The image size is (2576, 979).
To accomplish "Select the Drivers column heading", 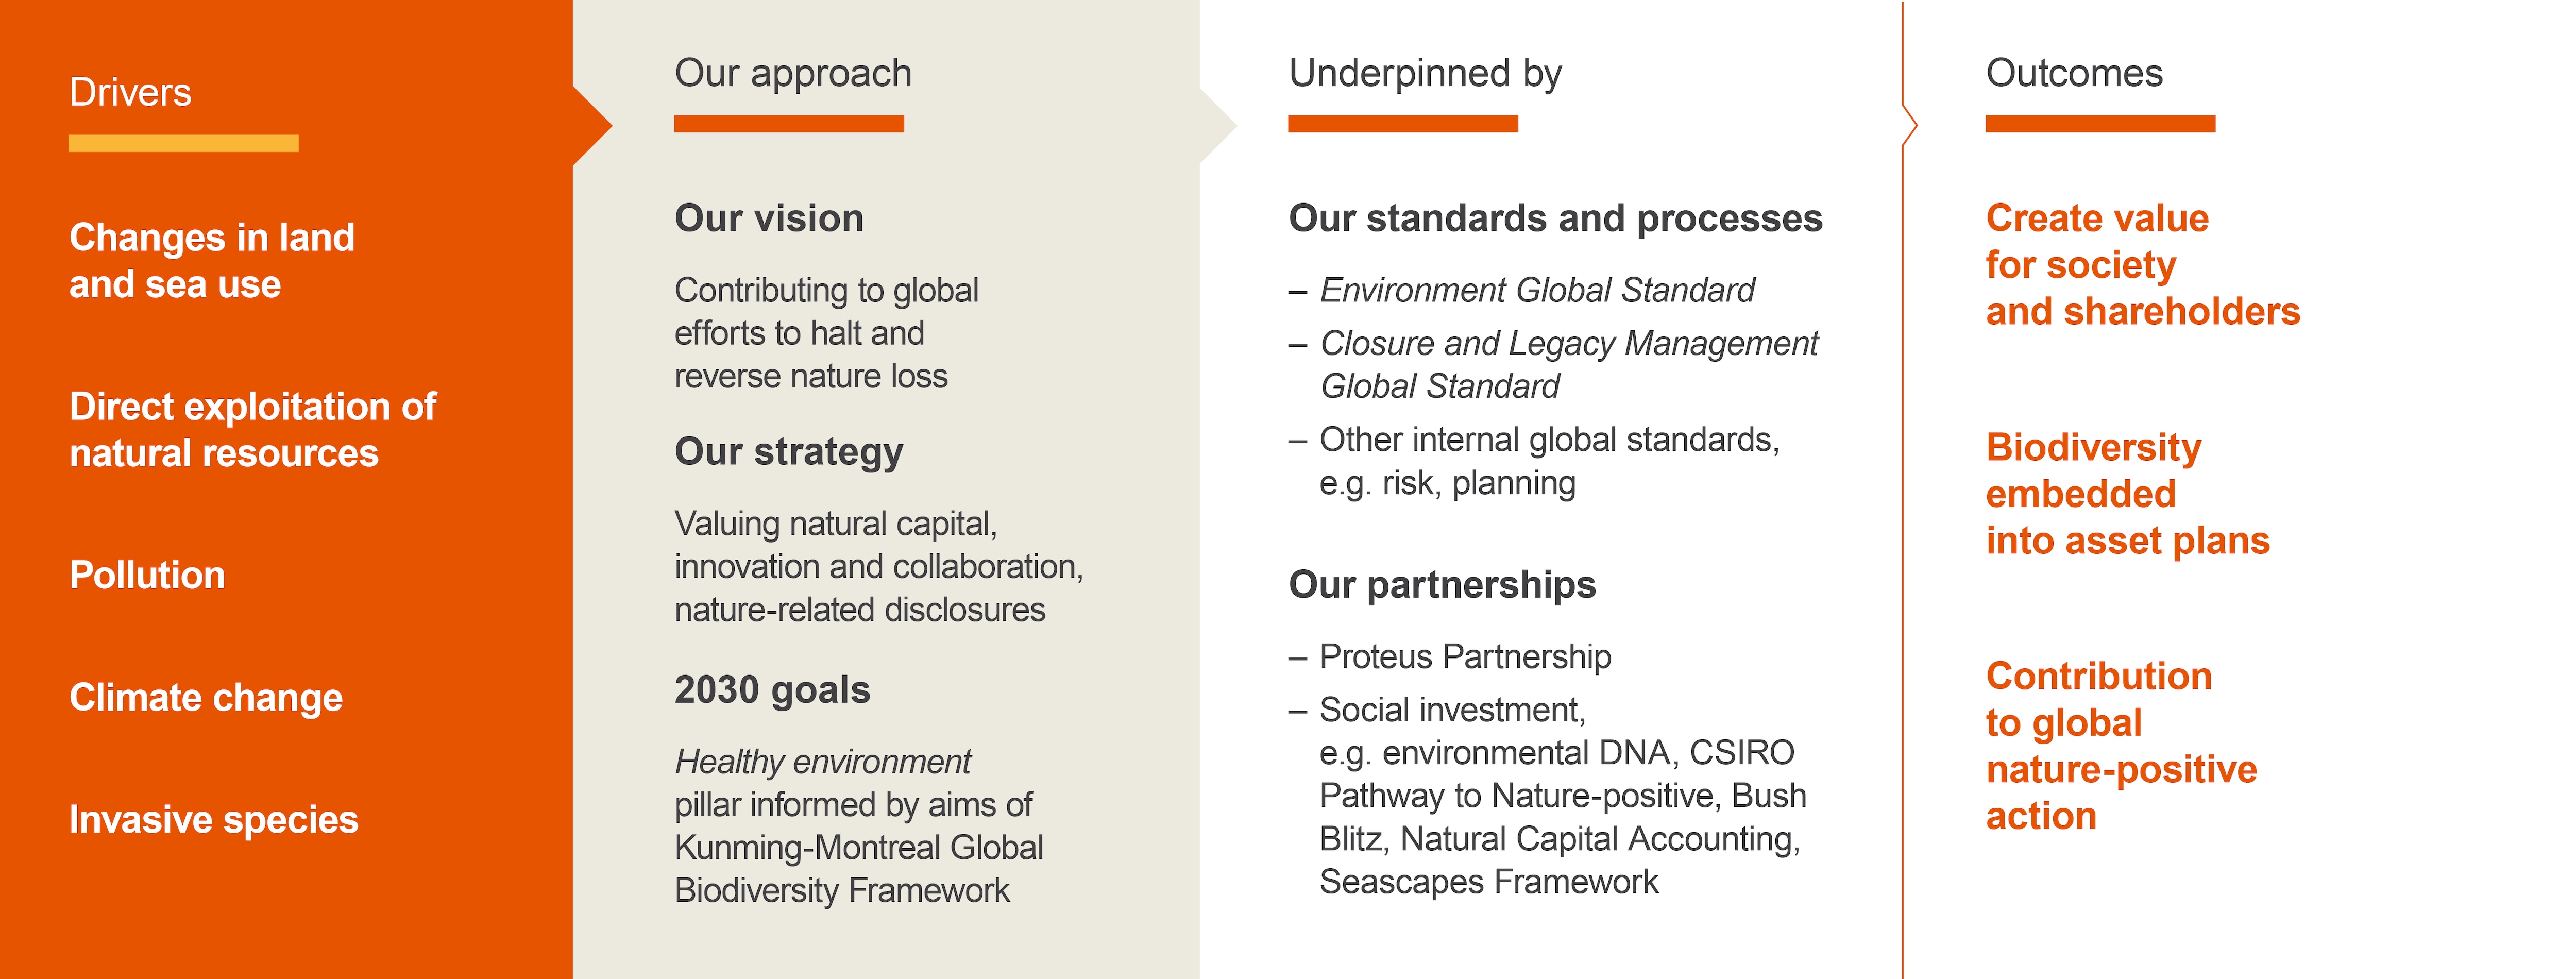I will [x=130, y=92].
